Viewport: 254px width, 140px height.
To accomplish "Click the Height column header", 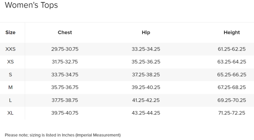I will (232, 33).
